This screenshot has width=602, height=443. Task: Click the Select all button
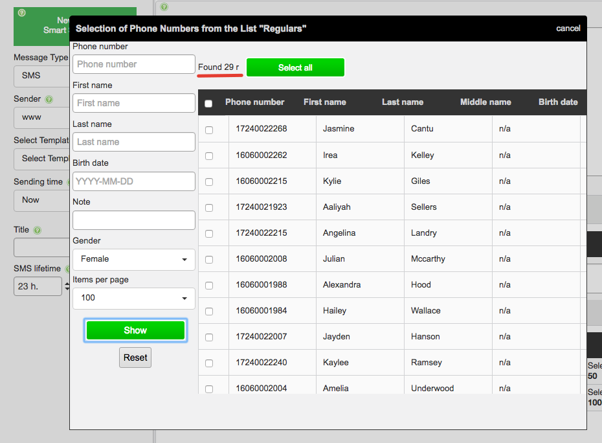pos(295,67)
